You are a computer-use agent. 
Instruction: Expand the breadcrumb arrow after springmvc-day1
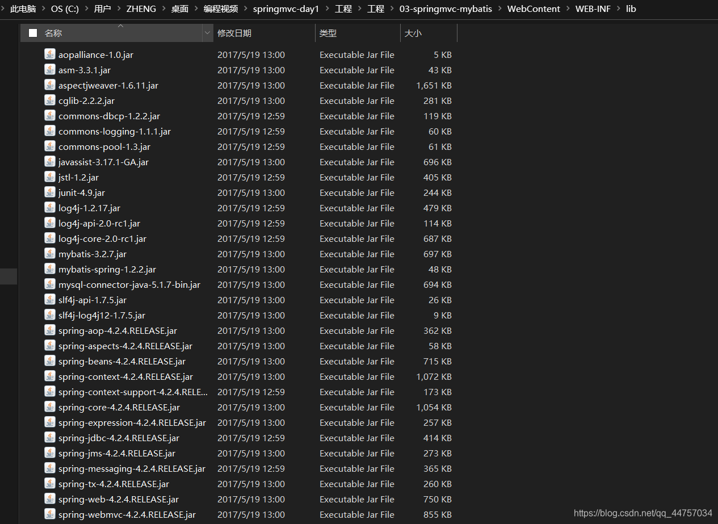pos(327,9)
